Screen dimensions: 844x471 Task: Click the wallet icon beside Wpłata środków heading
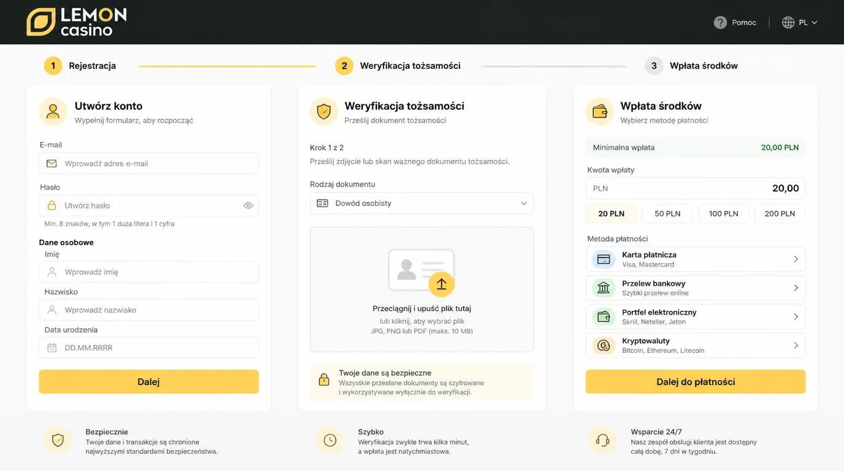(x=600, y=112)
